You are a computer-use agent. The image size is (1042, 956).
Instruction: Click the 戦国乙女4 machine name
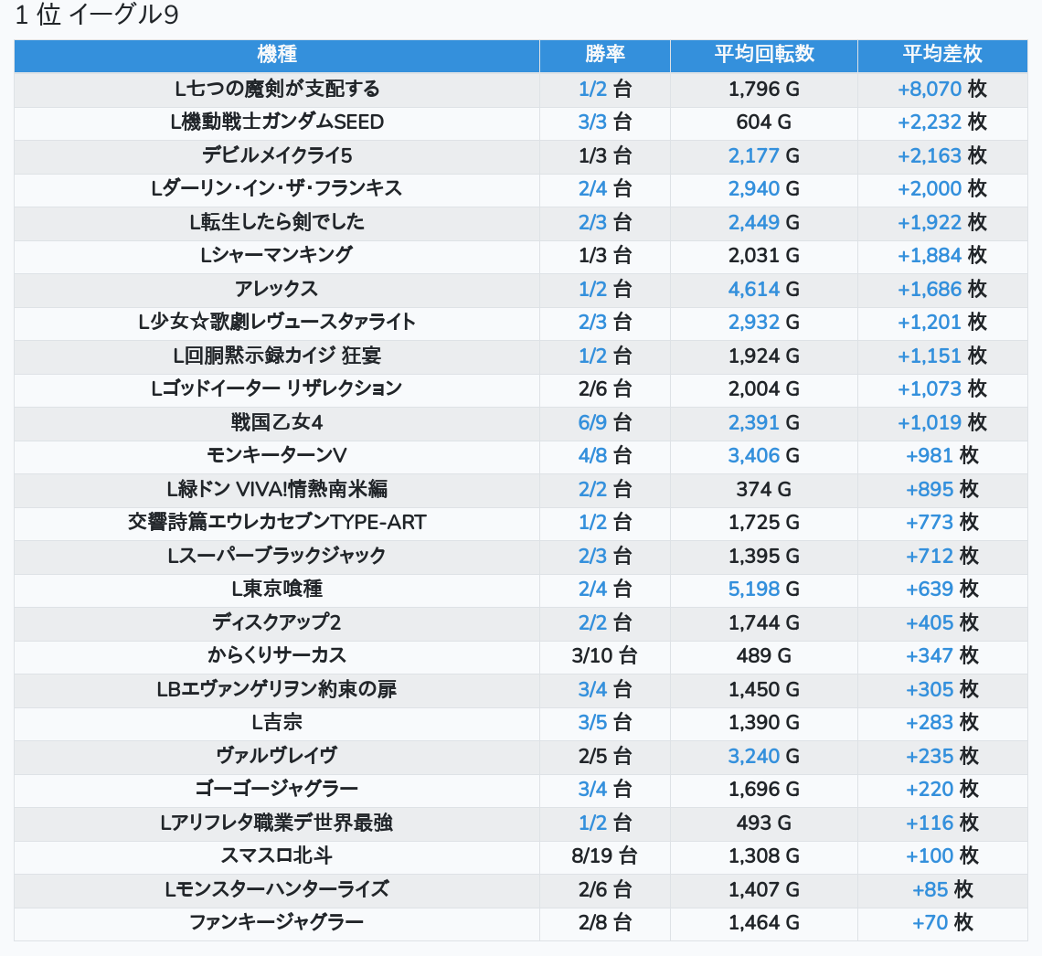click(276, 423)
